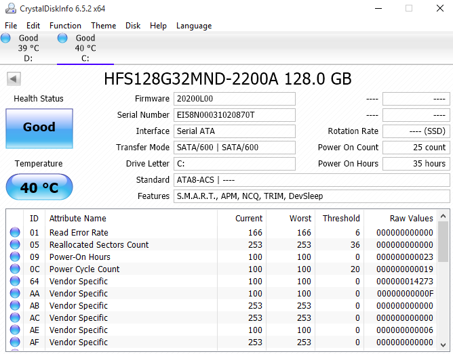The height and width of the screenshot is (354, 453).
Task: Open the Theme menu
Action: (103, 26)
